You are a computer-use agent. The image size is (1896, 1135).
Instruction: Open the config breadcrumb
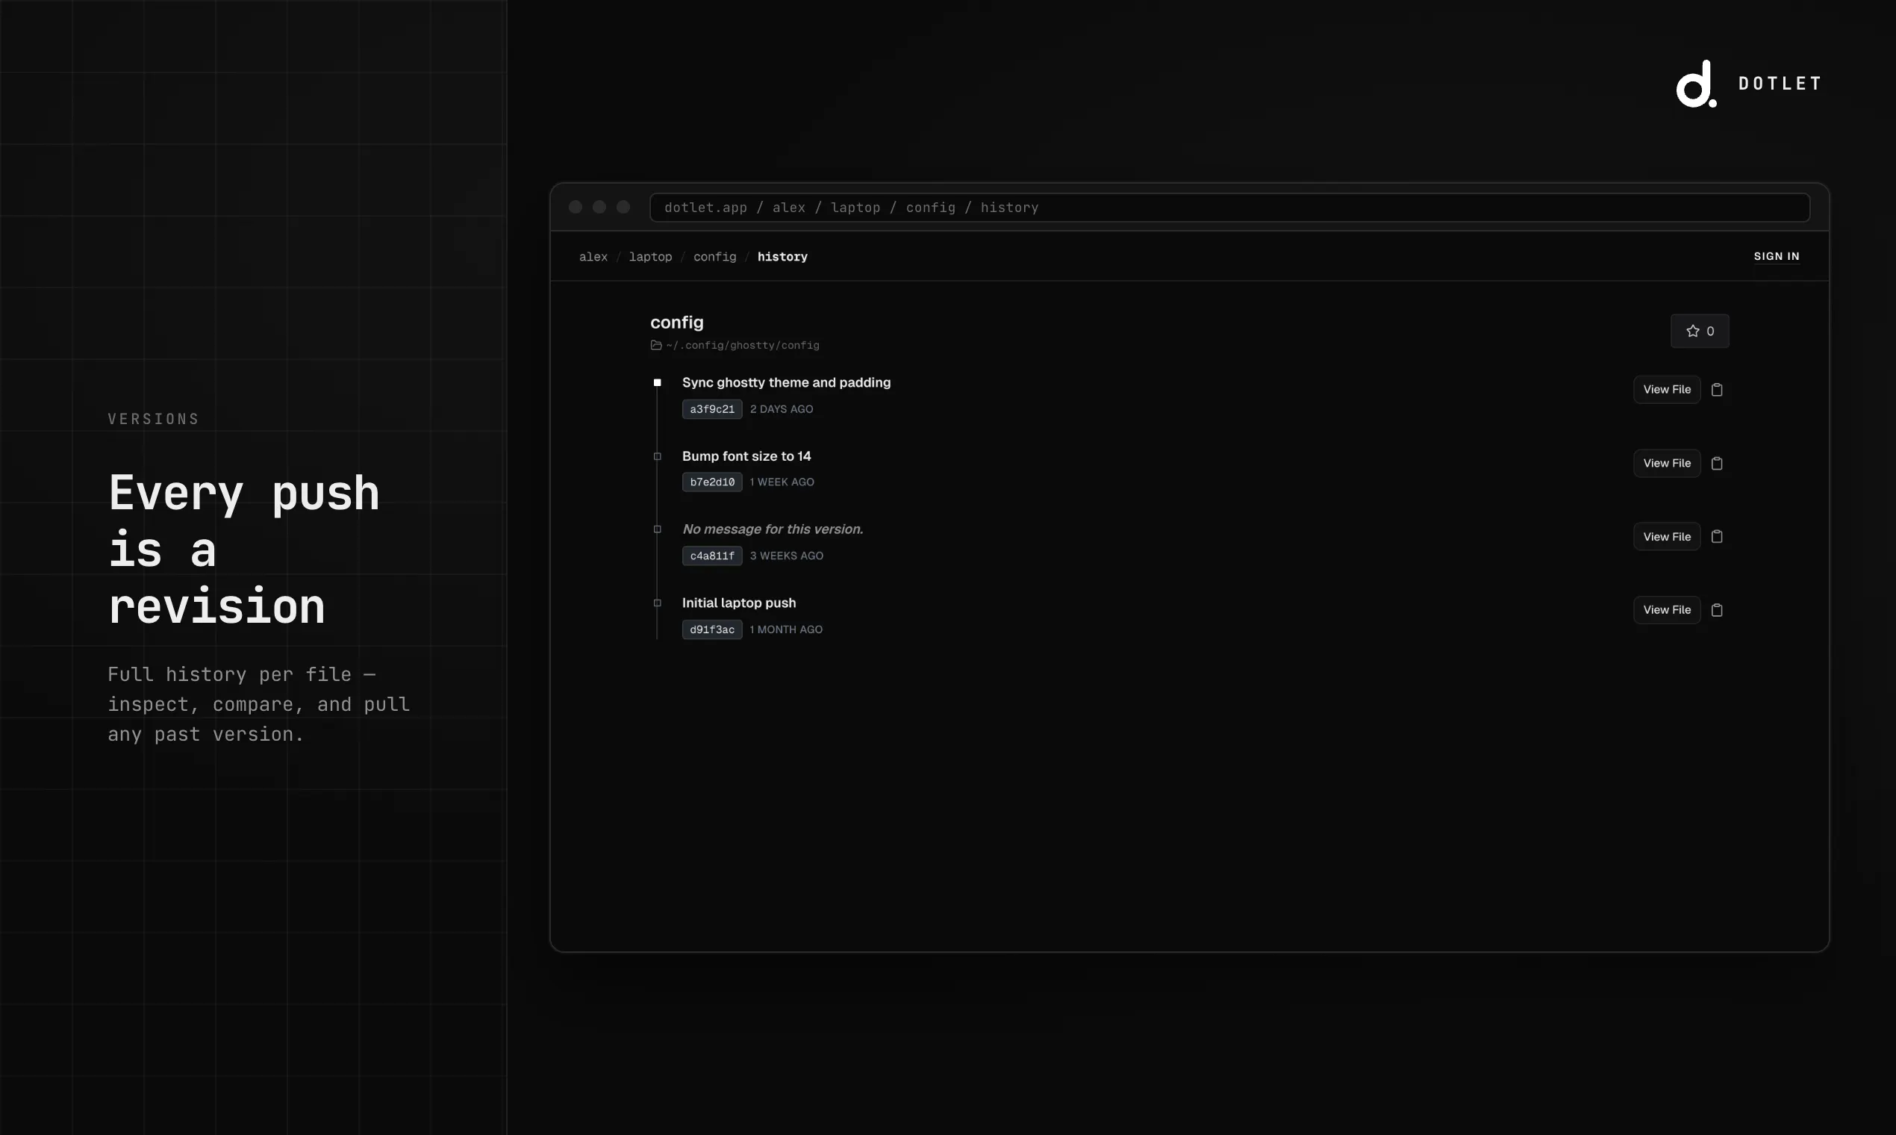pyautogui.click(x=715, y=257)
